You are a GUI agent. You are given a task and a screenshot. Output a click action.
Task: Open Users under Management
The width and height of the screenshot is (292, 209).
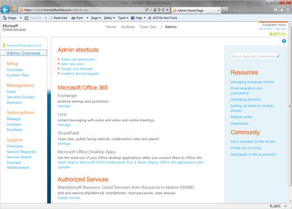point(11,92)
